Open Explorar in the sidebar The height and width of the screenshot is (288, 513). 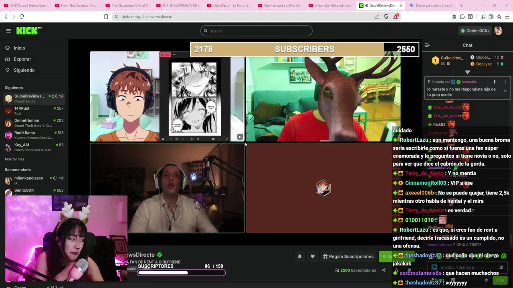coord(22,59)
